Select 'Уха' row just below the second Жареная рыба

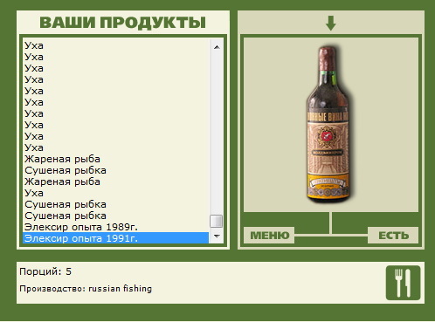[115, 193]
